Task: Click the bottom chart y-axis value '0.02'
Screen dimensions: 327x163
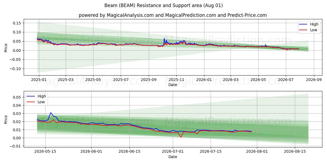Action: pos(17,122)
